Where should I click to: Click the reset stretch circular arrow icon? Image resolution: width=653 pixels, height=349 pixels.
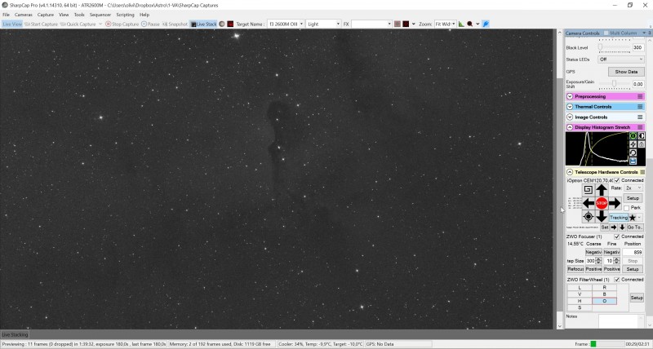coord(633,152)
